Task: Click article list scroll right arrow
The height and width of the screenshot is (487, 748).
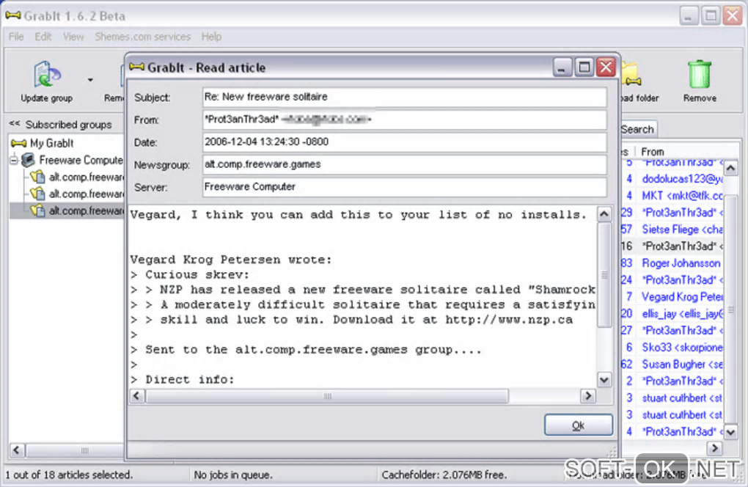Action: click(714, 448)
